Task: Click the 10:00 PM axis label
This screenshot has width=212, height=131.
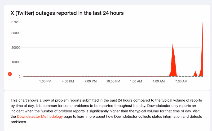Action: tap(113, 81)
